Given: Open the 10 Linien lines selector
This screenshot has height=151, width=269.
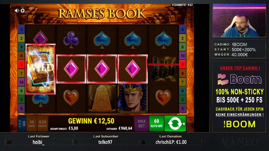Looking at the screenshot, I should tap(32, 123).
